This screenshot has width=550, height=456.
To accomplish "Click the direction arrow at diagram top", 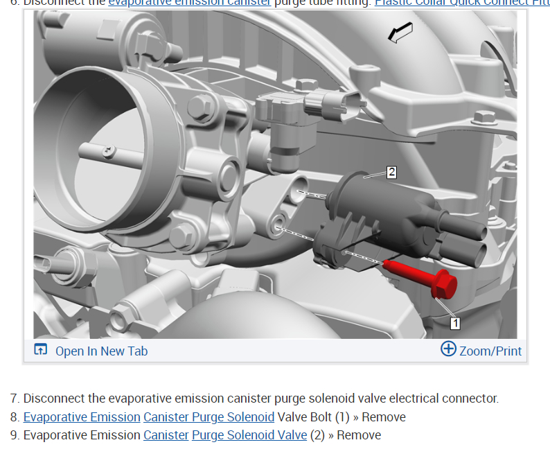I will point(400,33).
